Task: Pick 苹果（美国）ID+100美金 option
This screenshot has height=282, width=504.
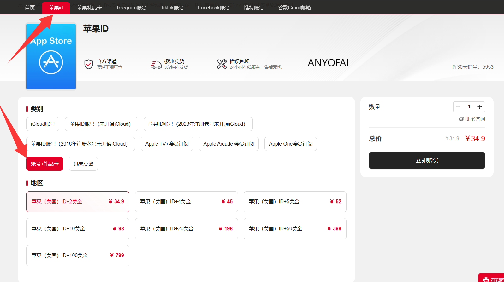Action: coord(78,256)
